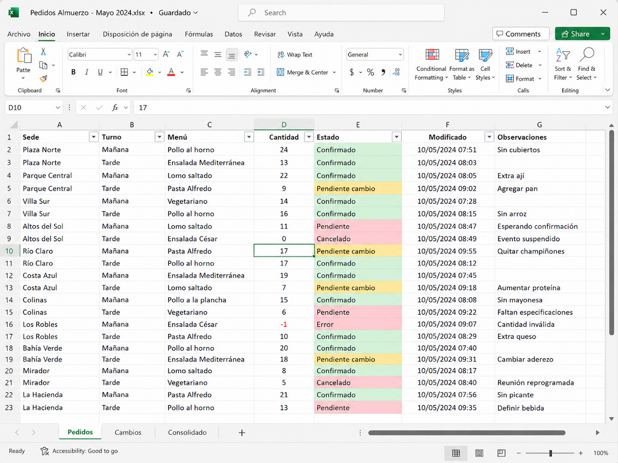Click the Cut scissors icon

[x=44, y=52]
